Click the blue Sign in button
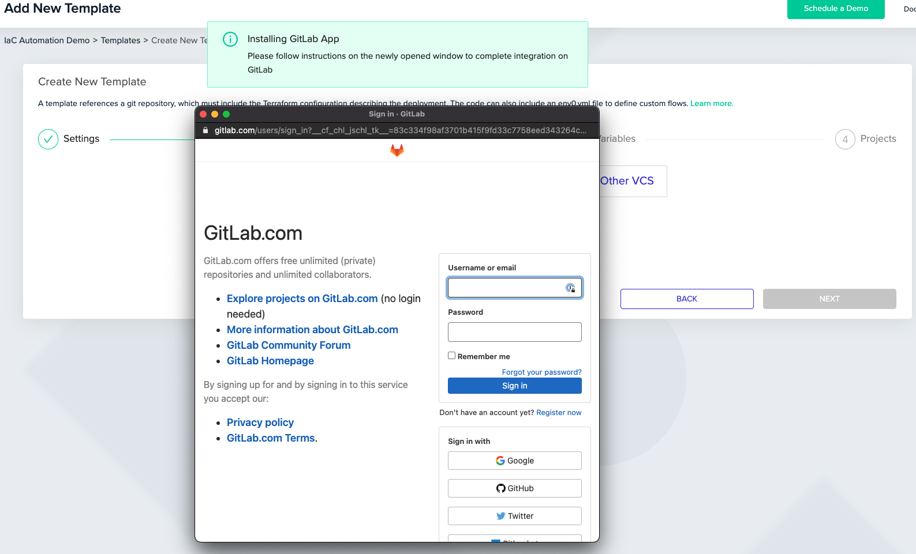 click(515, 386)
